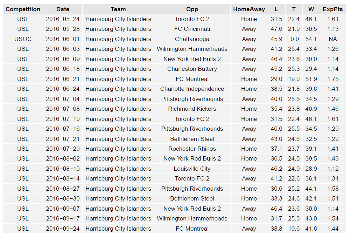Viewport: 351px width, 238px height.
Task: Select the L column header
Action: point(276,9)
